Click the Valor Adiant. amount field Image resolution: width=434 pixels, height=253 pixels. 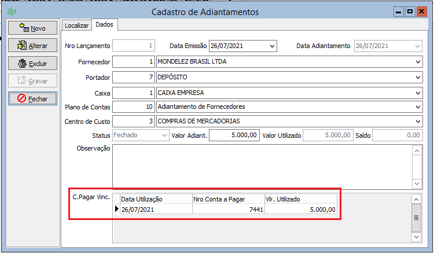(x=234, y=135)
